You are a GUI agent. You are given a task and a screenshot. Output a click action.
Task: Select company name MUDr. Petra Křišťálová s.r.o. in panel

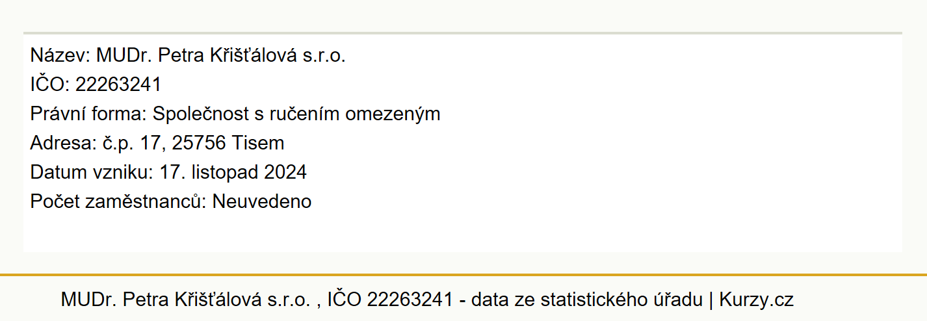click(x=221, y=56)
